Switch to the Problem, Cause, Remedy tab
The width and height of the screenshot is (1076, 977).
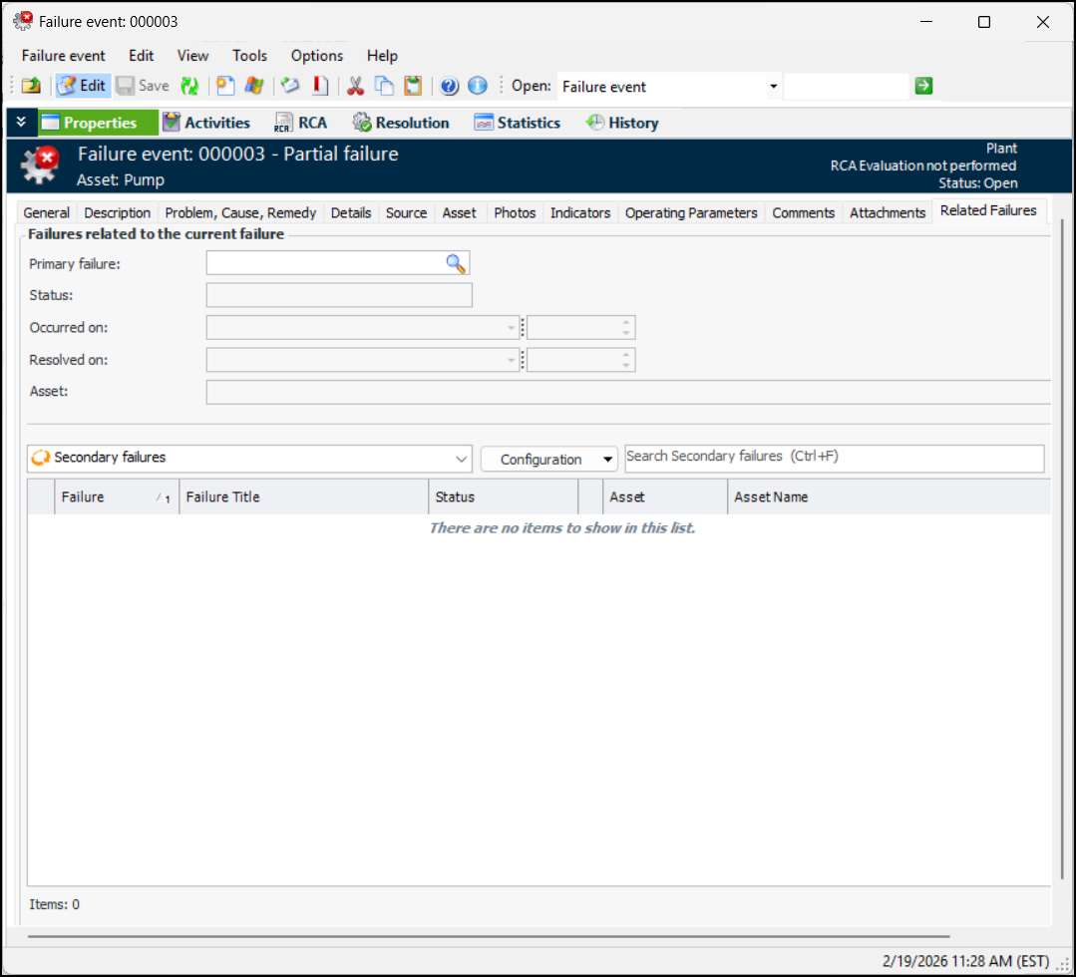[x=240, y=212]
